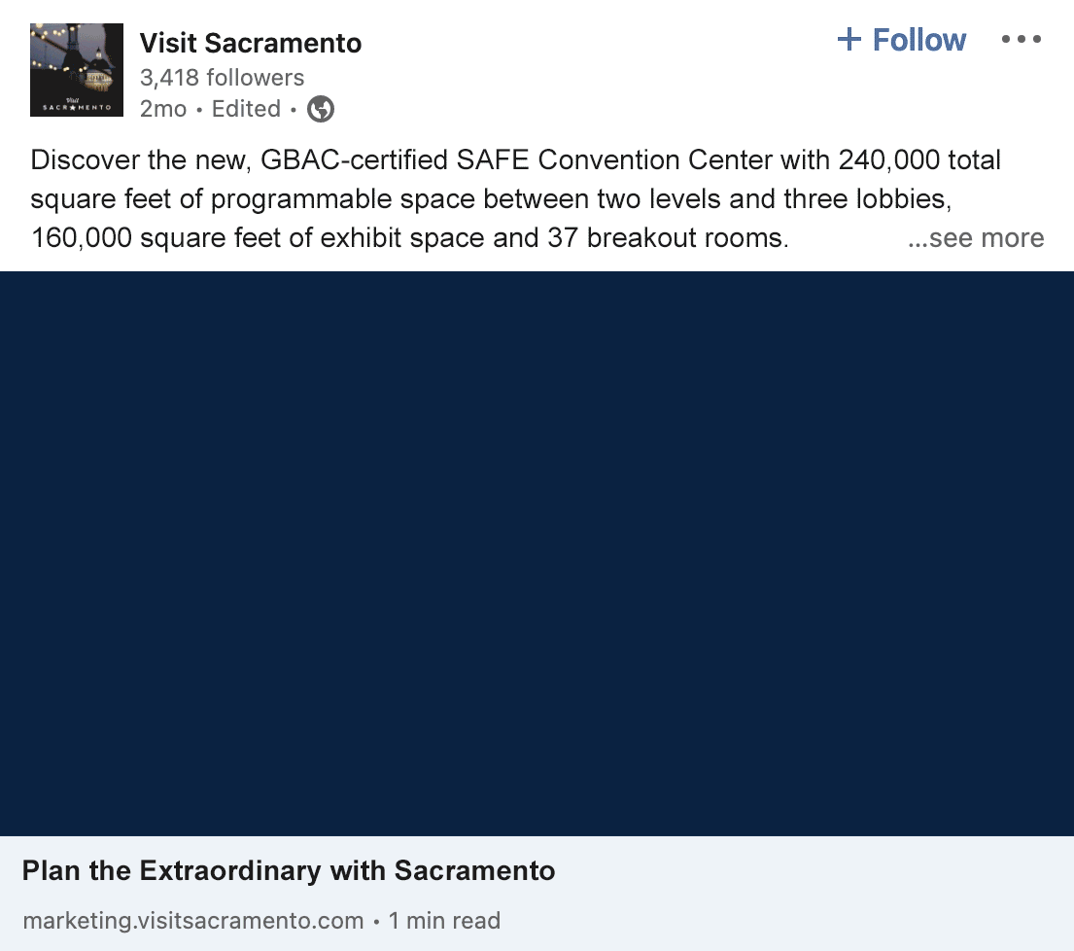Open the Visit Sacramento page name link
This screenshot has height=951, width=1074.
tap(251, 43)
